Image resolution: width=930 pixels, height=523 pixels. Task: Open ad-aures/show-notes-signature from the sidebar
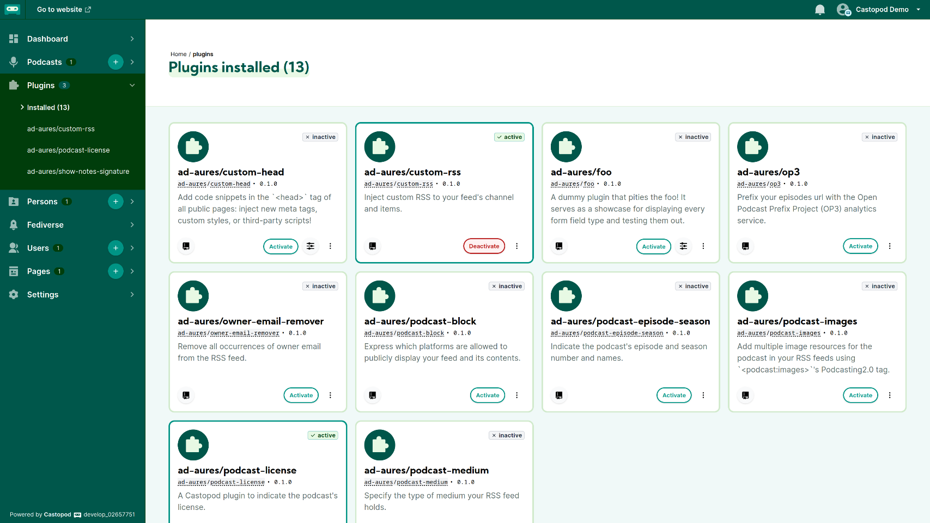pos(78,171)
